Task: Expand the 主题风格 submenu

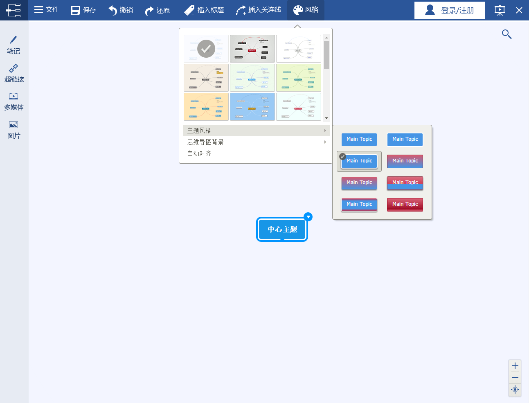Action: coord(257,131)
